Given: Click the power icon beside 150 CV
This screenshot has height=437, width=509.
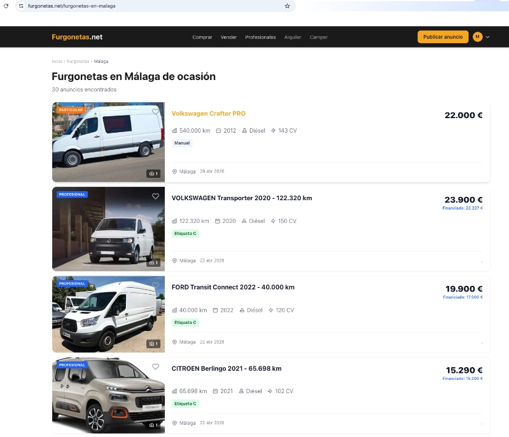Looking at the screenshot, I should coord(274,221).
